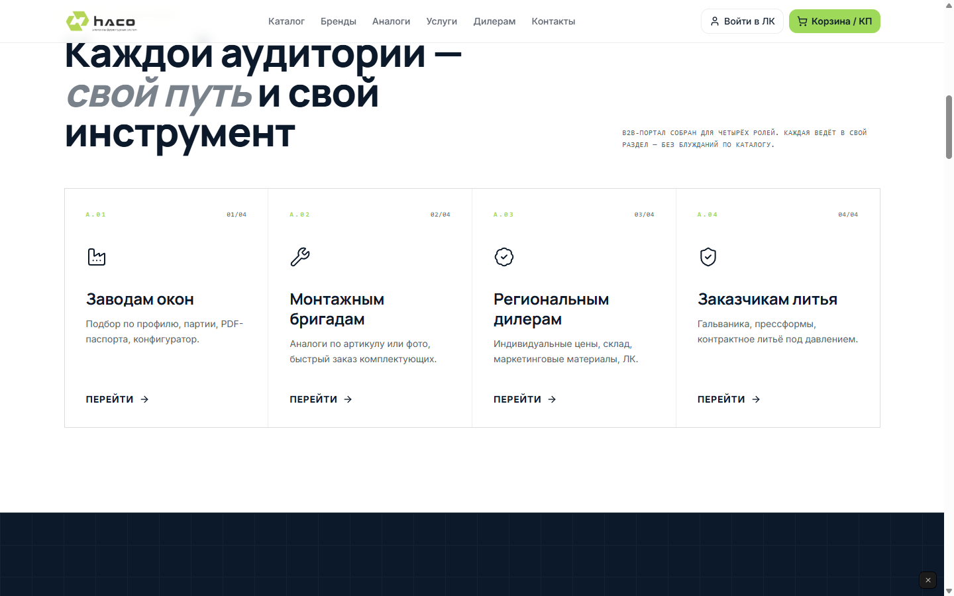Click the wrench icon for Монтажным бригадам
Viewport: 954px width, 596px height.
[x=300, y=257]
